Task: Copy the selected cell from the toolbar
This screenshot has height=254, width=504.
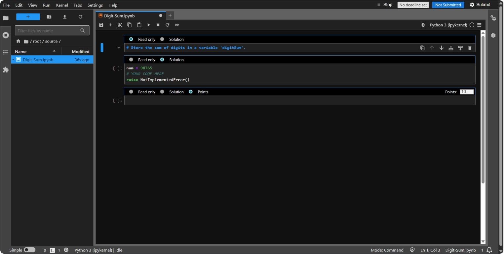Action: coord(130,25)
